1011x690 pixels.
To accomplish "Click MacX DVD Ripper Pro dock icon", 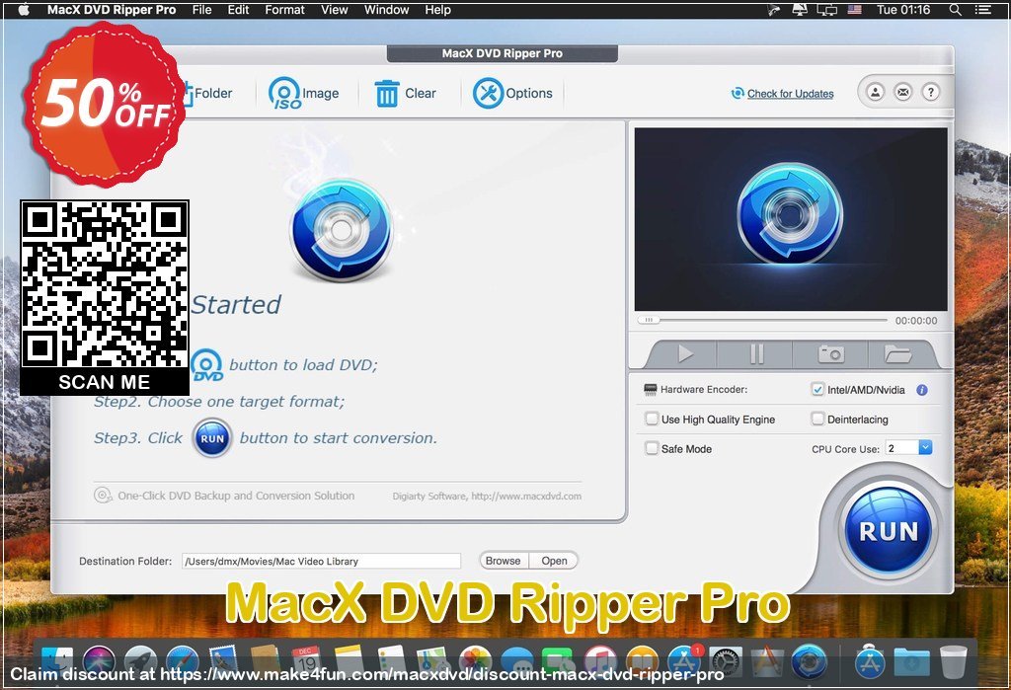I will (x=810, y=661).
